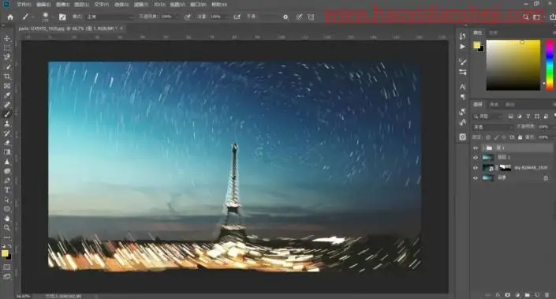Select the Hand tool
The height and width of the screenshot is (299, 556).
click(7, 218)
